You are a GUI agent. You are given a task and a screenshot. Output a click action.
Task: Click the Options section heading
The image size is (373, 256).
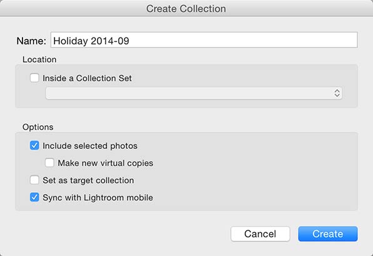[x=38, y=127]
